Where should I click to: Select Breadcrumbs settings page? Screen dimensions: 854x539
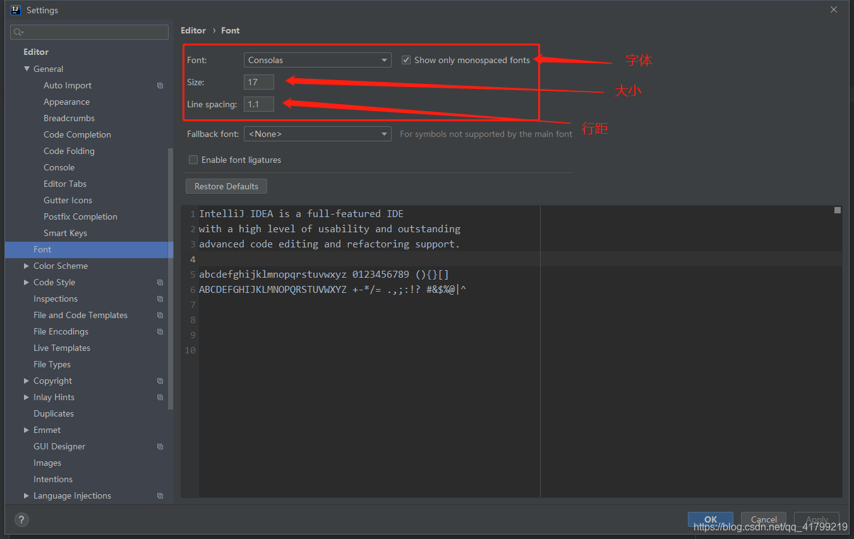tap(69, 118)
